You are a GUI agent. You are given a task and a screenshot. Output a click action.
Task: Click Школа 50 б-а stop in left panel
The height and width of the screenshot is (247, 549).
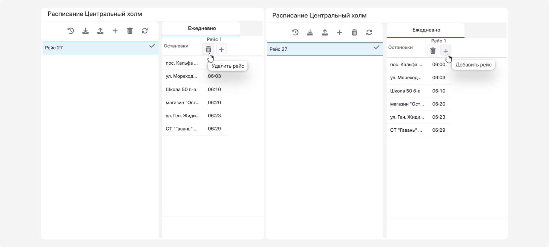point(181,90)
